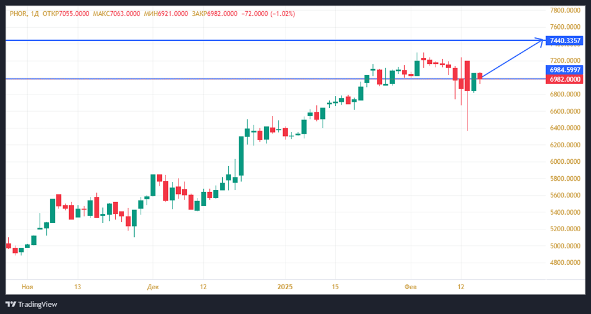
Task: Click the 1Д interval label
Action: click(x=33, y=13)
